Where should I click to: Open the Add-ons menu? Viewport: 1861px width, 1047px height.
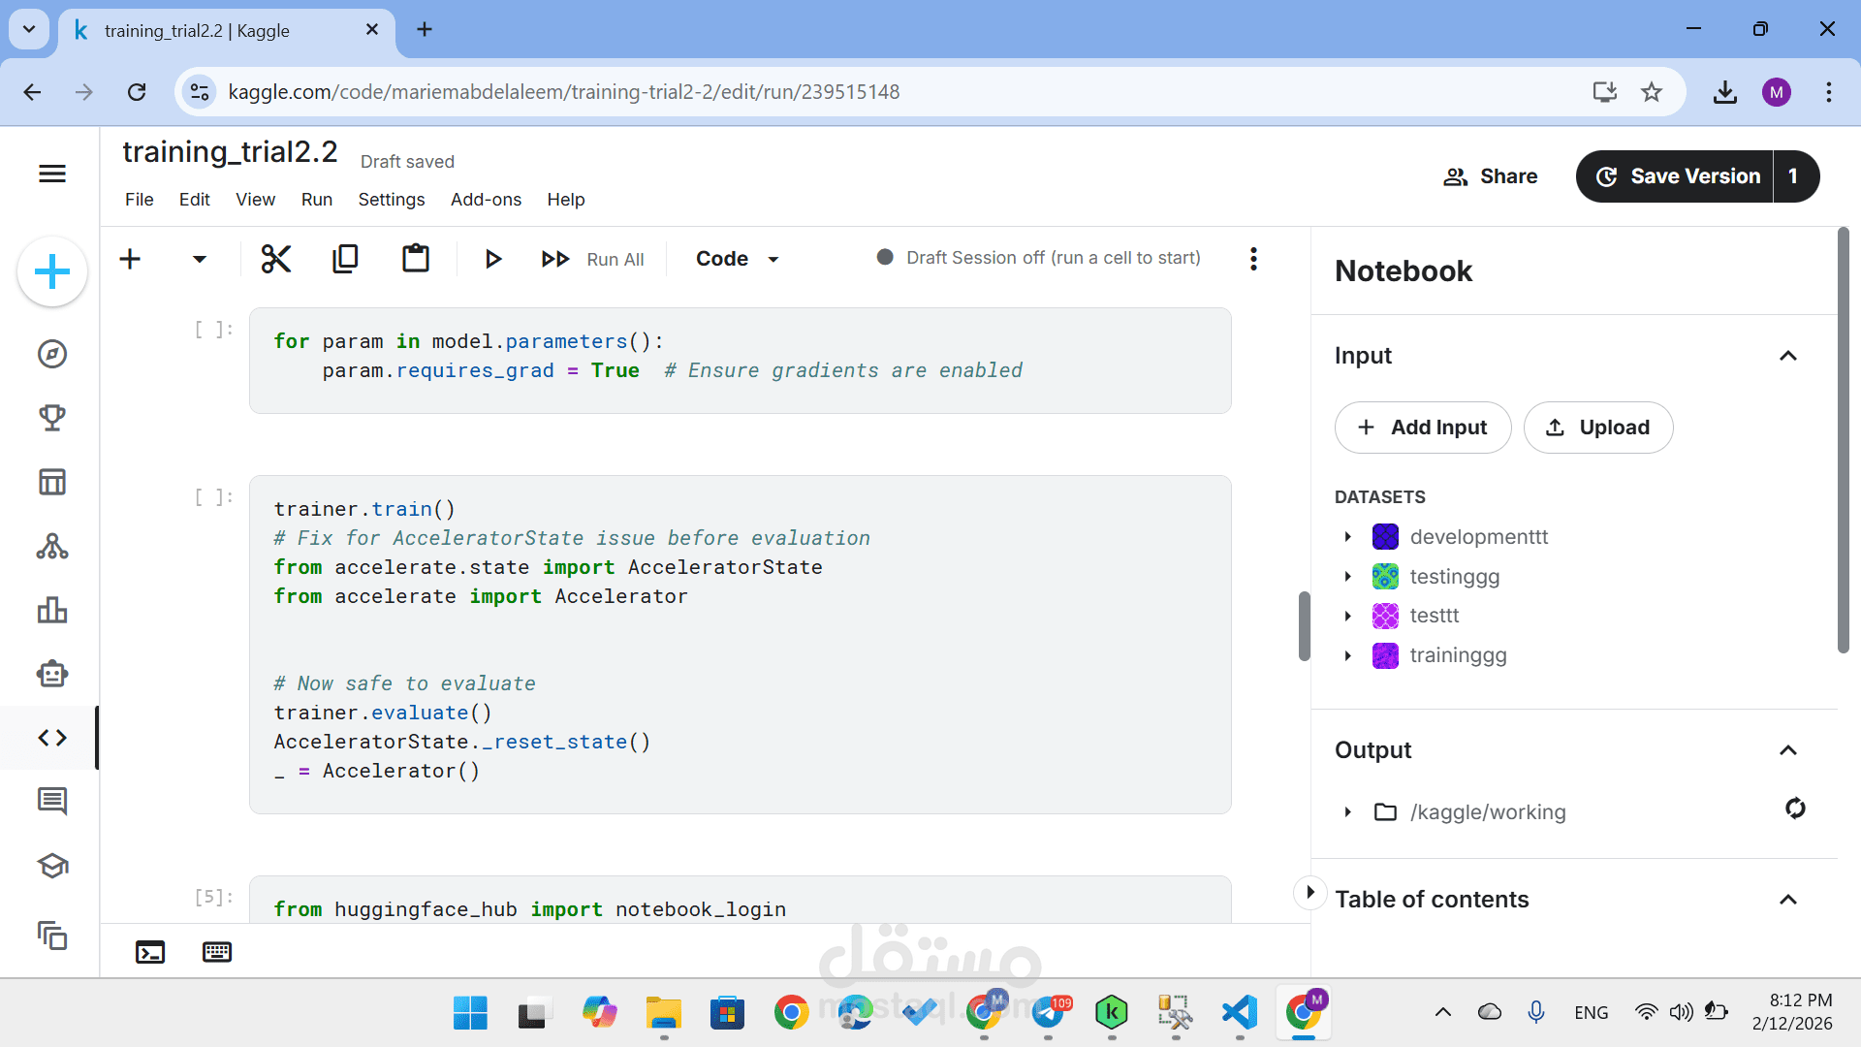[x=486, y=200]
